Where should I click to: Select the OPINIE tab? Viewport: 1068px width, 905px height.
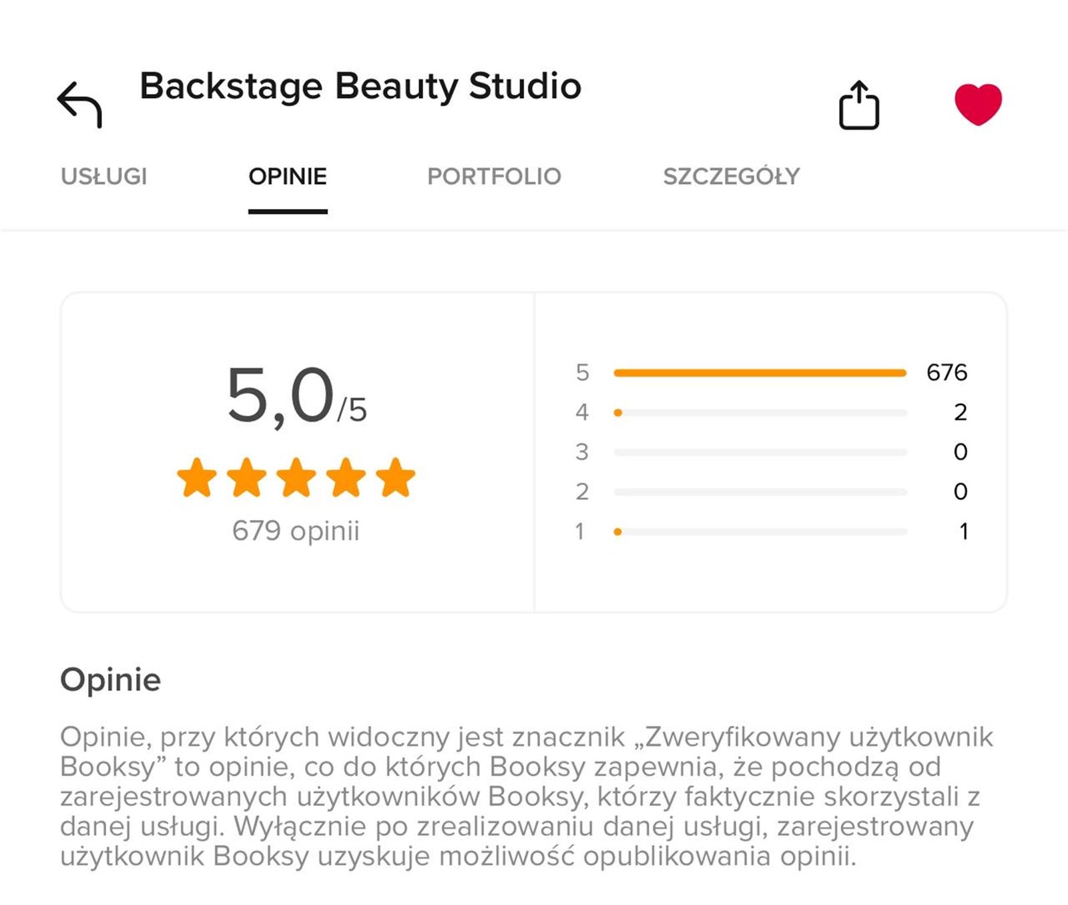click(288, 176)
